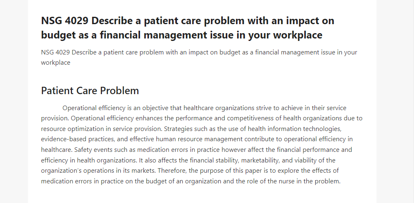Click the "Patient Care Problem" section heading
Screen dimensions: 414x203
tap(90, 90)
